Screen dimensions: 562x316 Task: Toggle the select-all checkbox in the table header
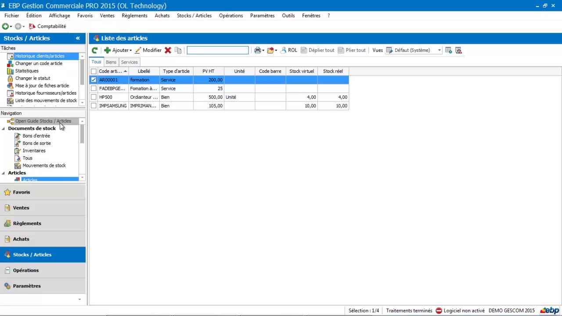94,72
